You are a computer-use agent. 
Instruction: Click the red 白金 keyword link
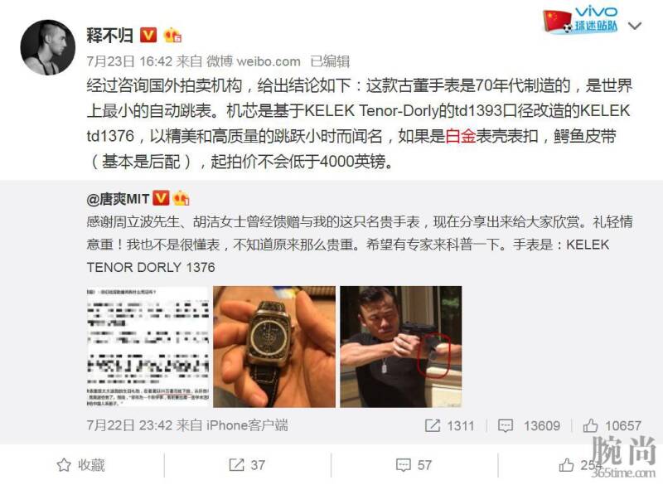461,136
